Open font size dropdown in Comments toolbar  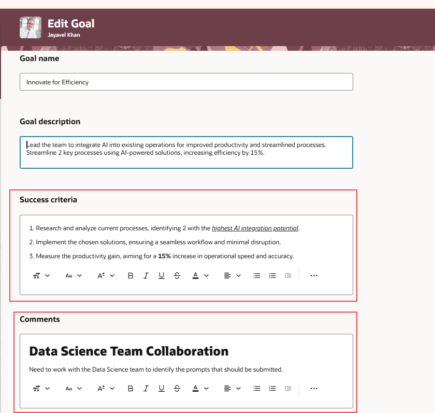[x=106, y=388]
